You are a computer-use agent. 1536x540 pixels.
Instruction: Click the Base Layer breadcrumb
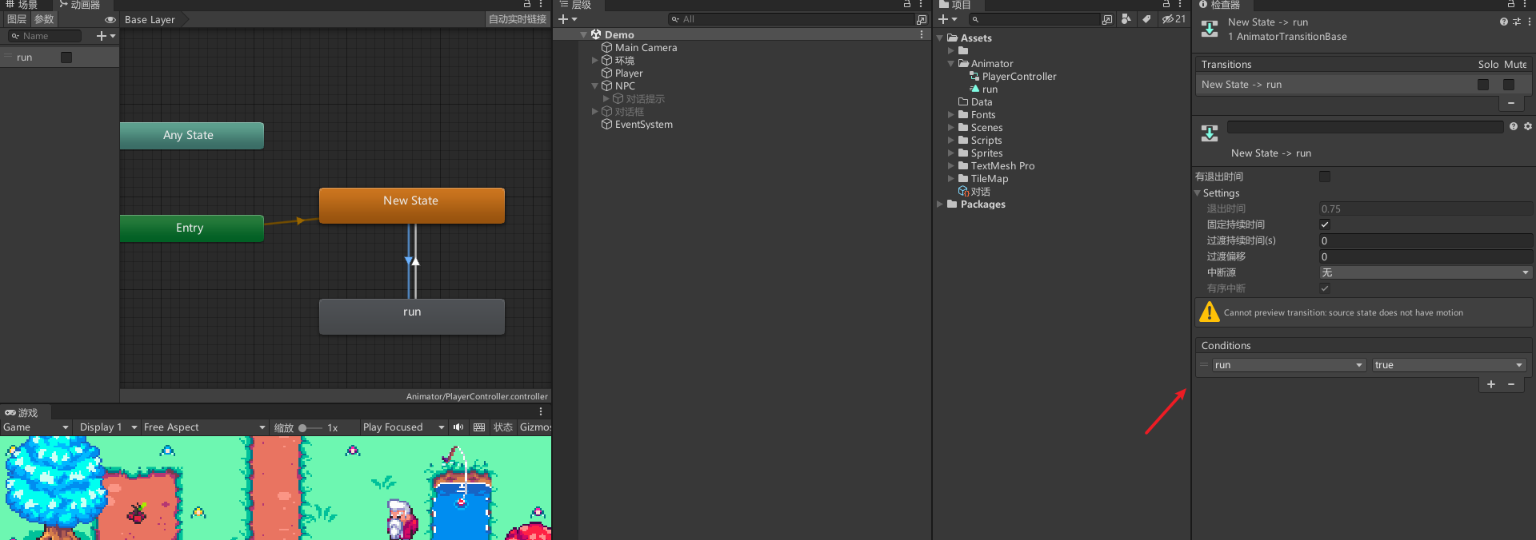[150, 19]
